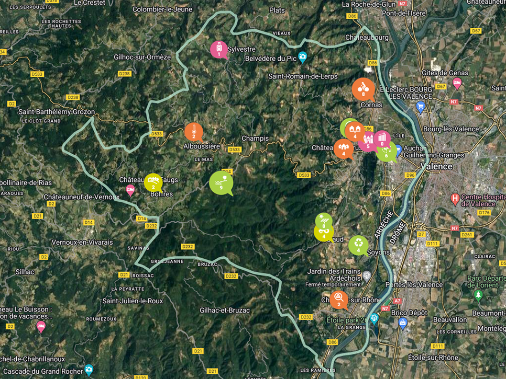Open the orange thermometer marker at Alboussière

[x=194, y=132]
